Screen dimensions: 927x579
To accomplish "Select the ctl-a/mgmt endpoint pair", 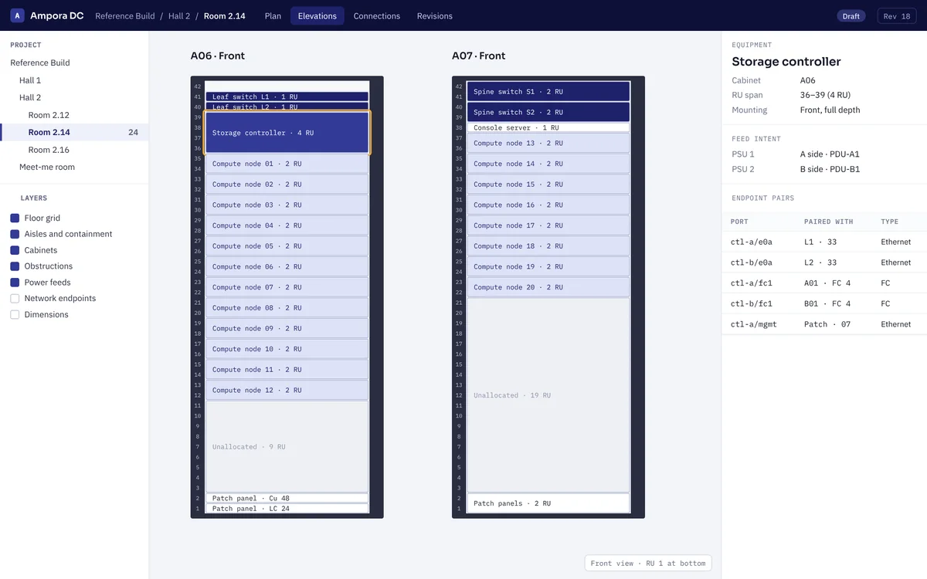I will point(824,324).
